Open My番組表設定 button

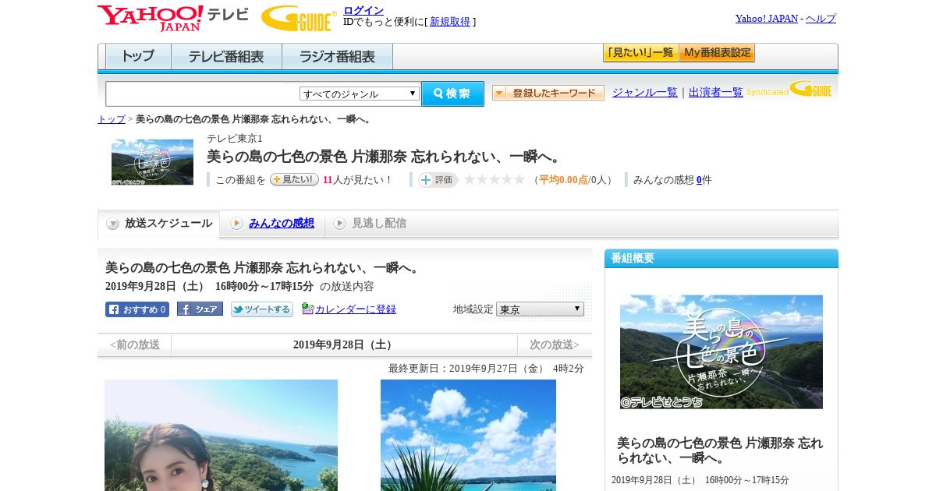(x=717, y=53)
